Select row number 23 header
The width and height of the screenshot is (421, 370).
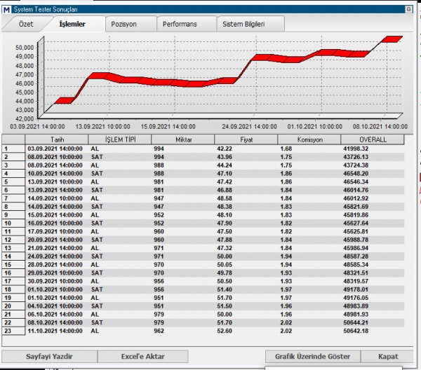(13, 331)
